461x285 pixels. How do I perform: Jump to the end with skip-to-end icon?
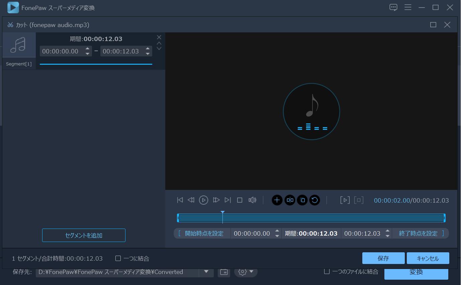(228, 200)
